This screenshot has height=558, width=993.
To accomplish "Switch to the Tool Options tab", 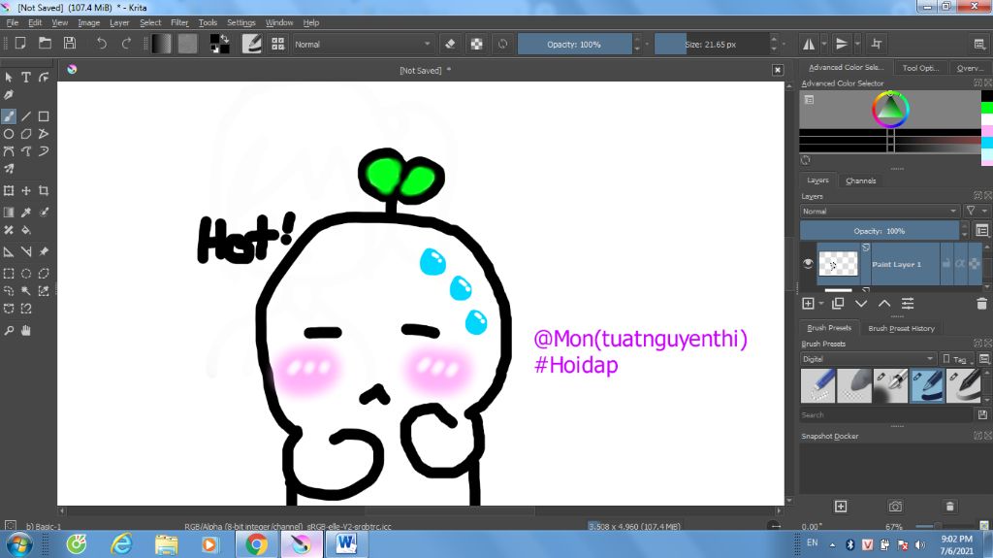I will click(921, 68).
